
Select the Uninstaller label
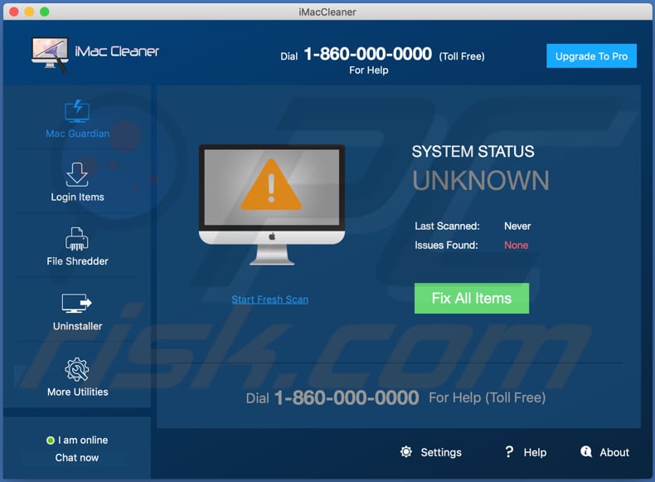pos(77,326)
